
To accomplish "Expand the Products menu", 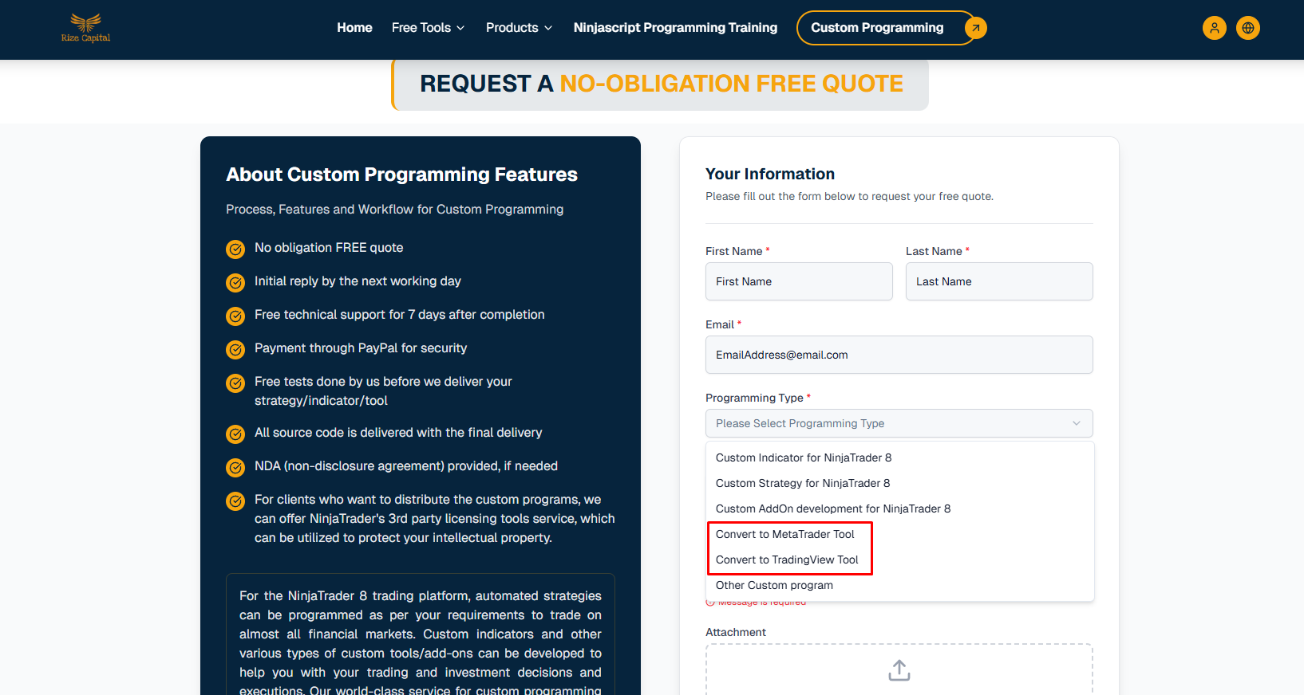I will (x=519, y=28).
